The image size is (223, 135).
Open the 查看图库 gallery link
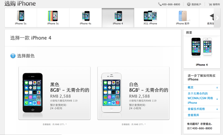point(194,115)
